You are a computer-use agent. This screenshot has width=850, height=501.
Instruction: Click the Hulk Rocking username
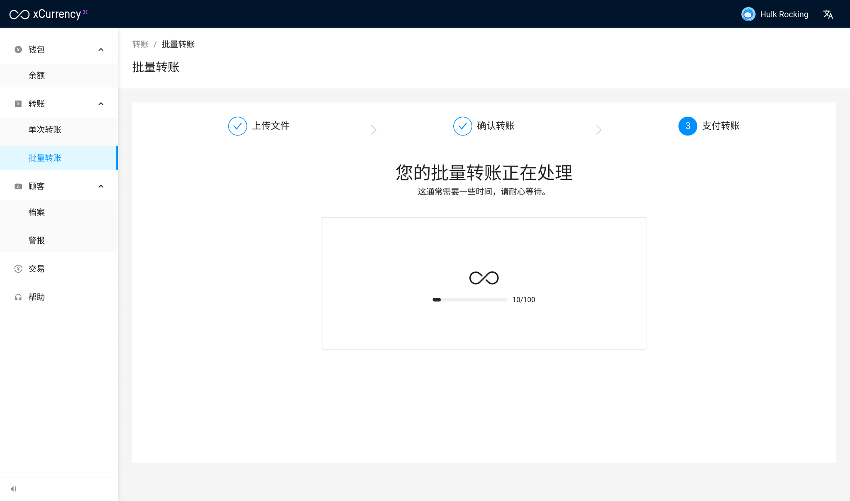(x=784, y=15)
